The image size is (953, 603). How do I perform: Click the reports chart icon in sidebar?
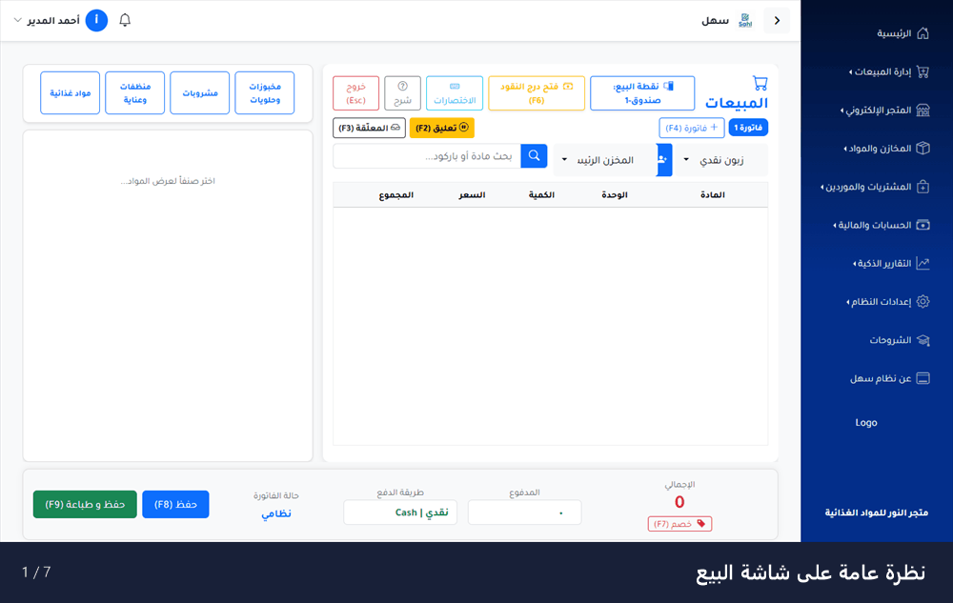923,263
